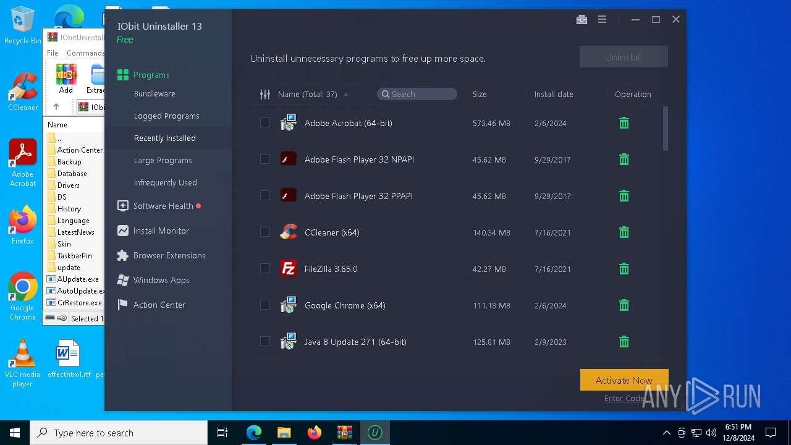Click the Java 8 Update program icon
The height and width of the screenshot is (445, 791).
coord(288,342)
